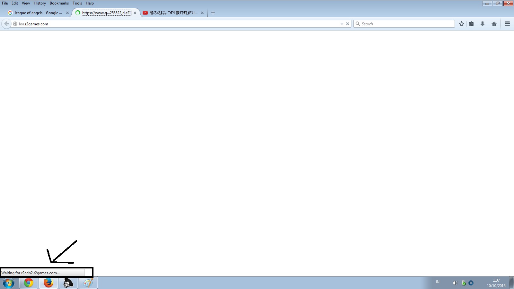Open the Downloads arrow icon
514x289 pixels.
(x=483, y=24)
